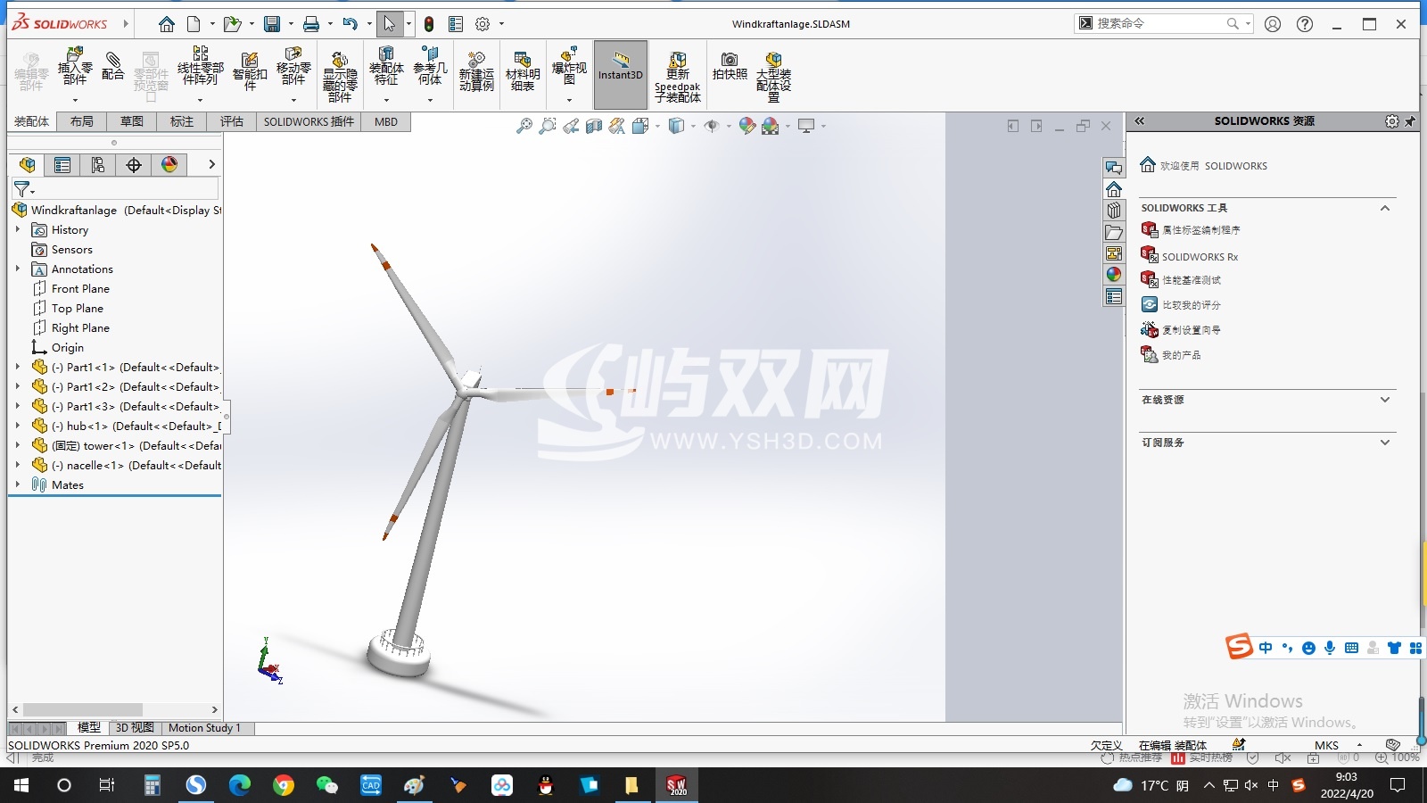
Task: Launch SOLIDWORKS Rx from the resources pane
Action: click(1190, 256)
